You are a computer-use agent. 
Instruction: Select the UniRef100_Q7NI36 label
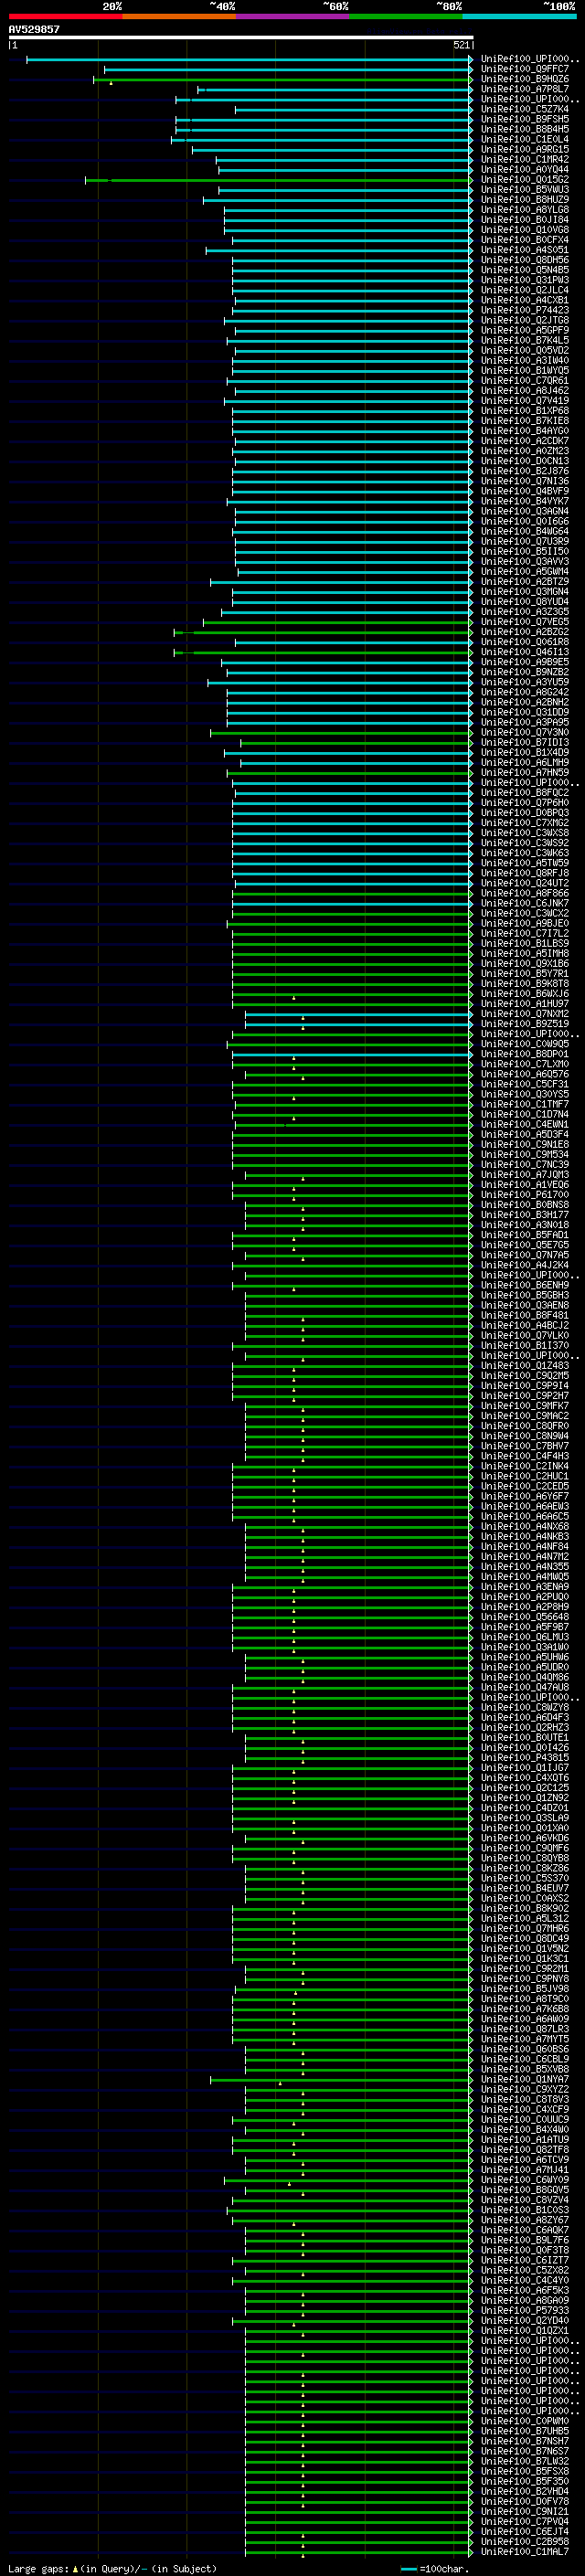point(525,481)
